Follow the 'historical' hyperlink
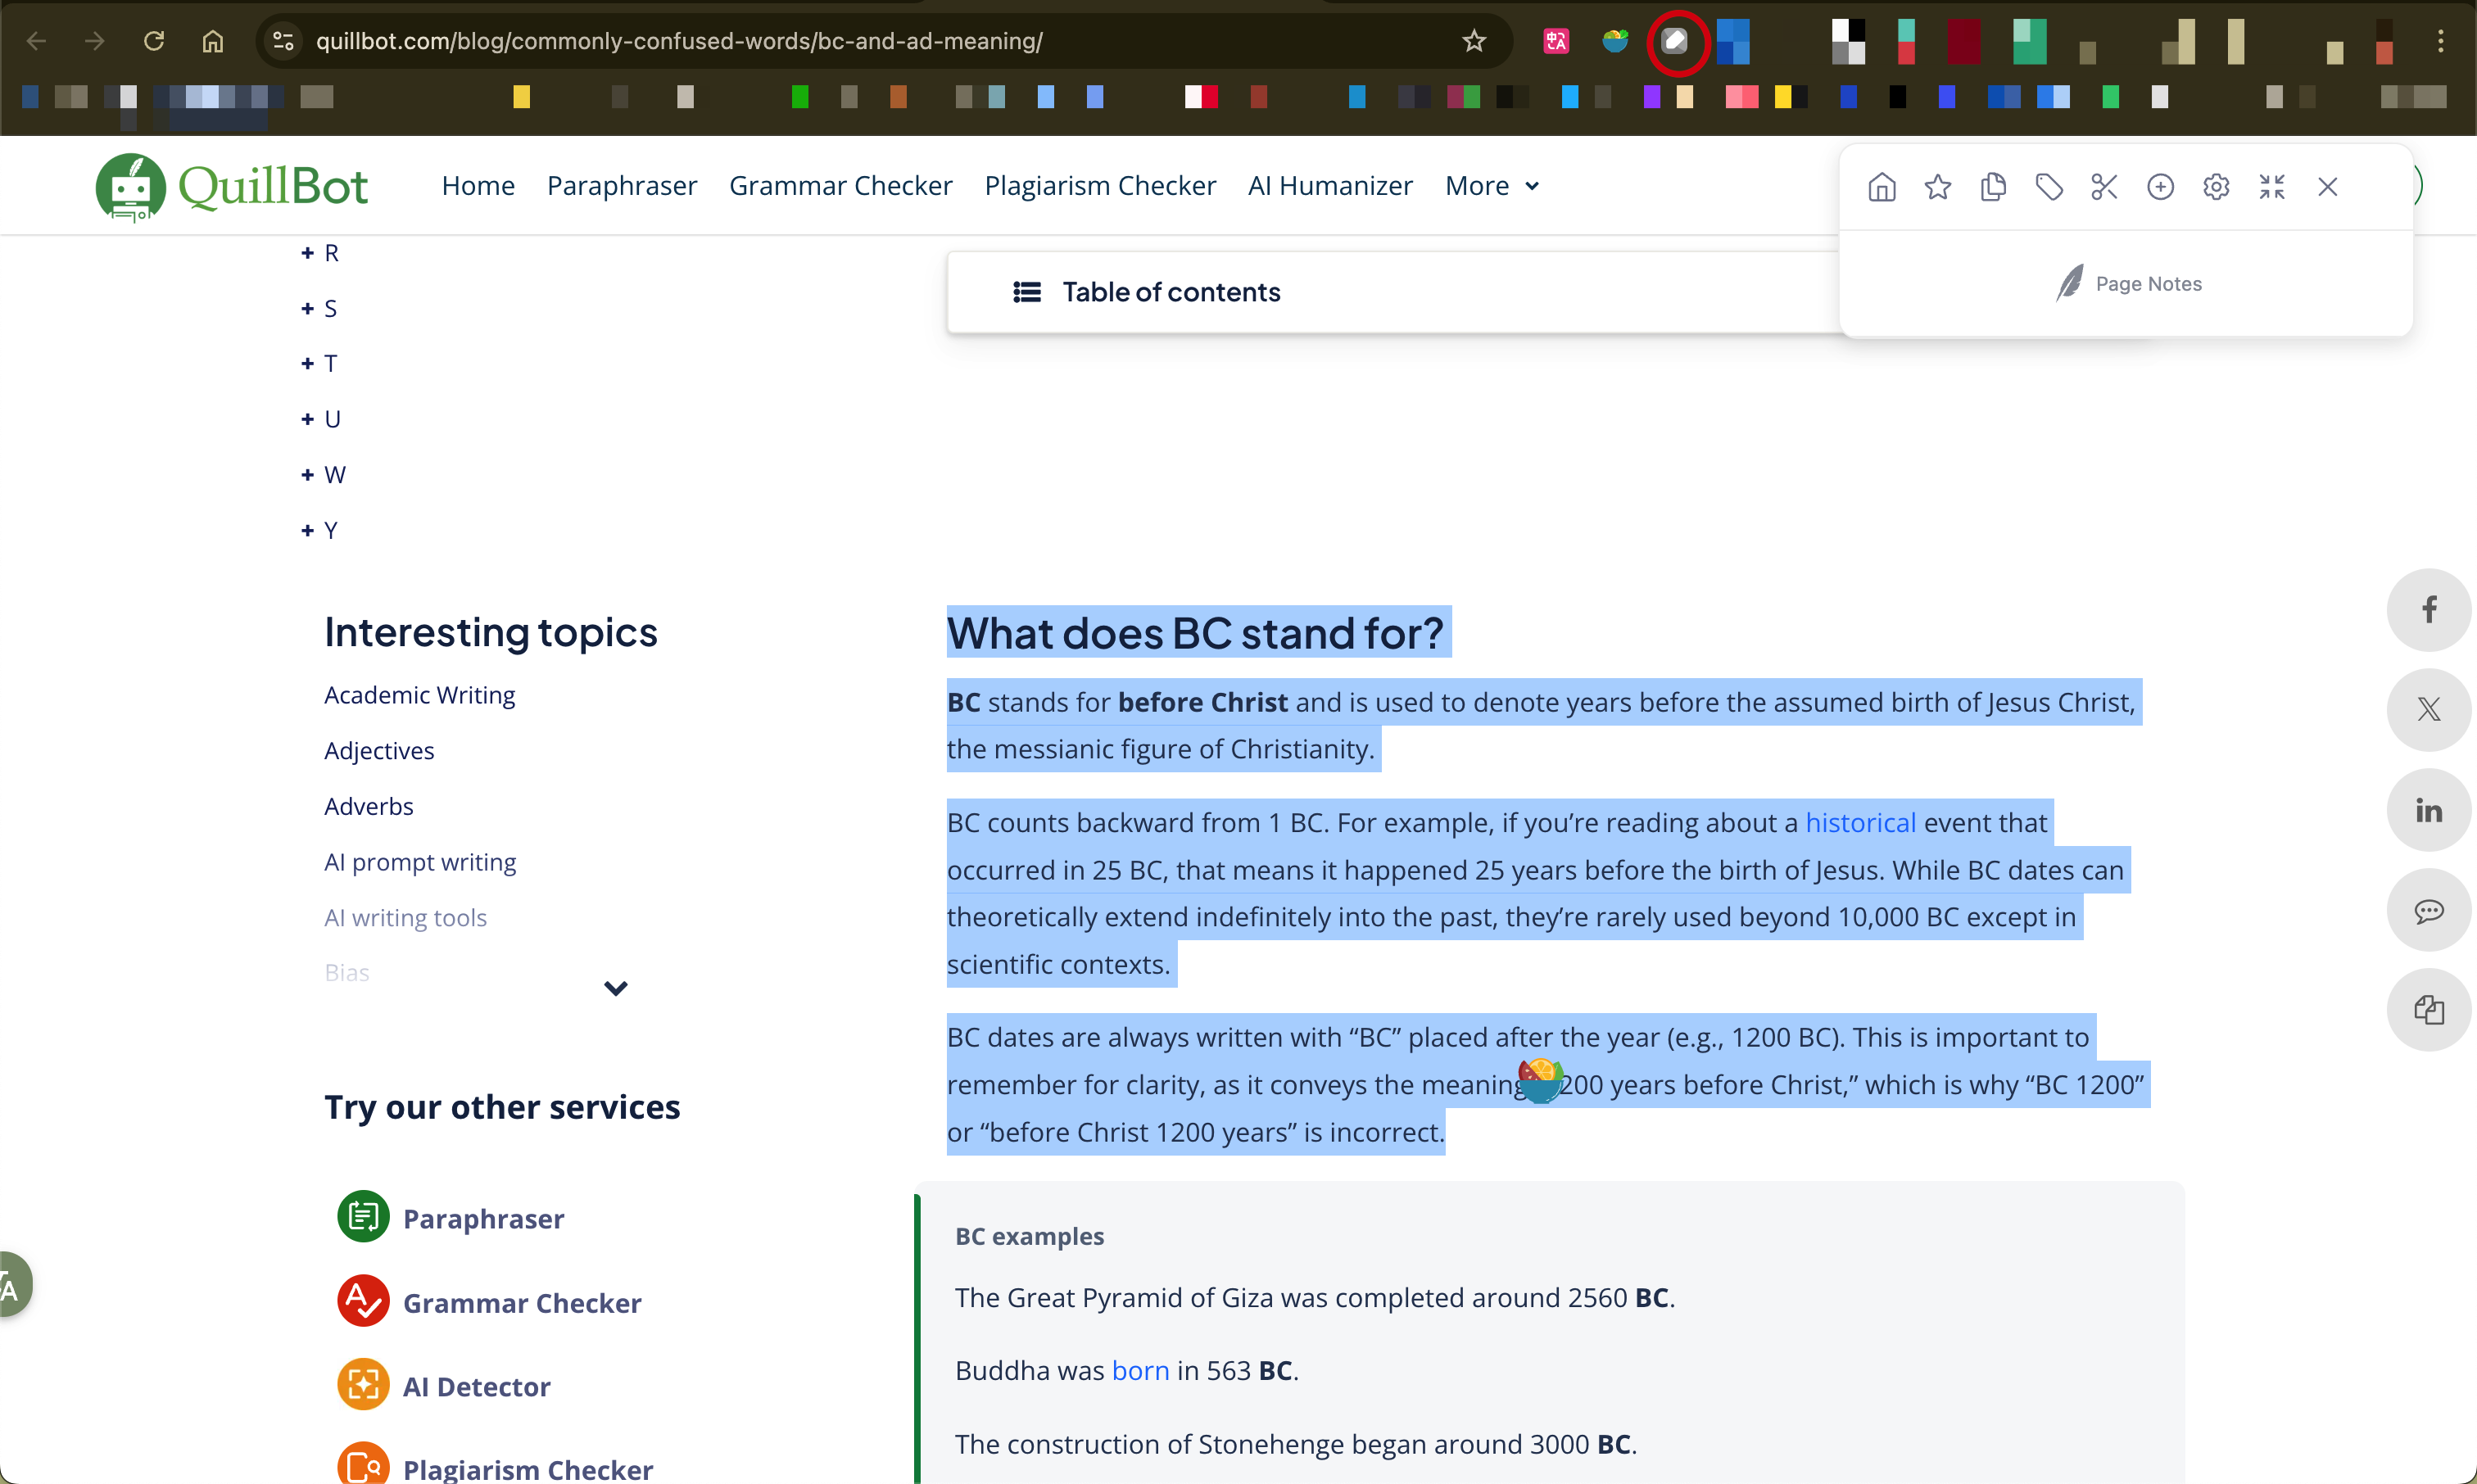Screen dimensions: 2477x1484 click(1860, 822)
